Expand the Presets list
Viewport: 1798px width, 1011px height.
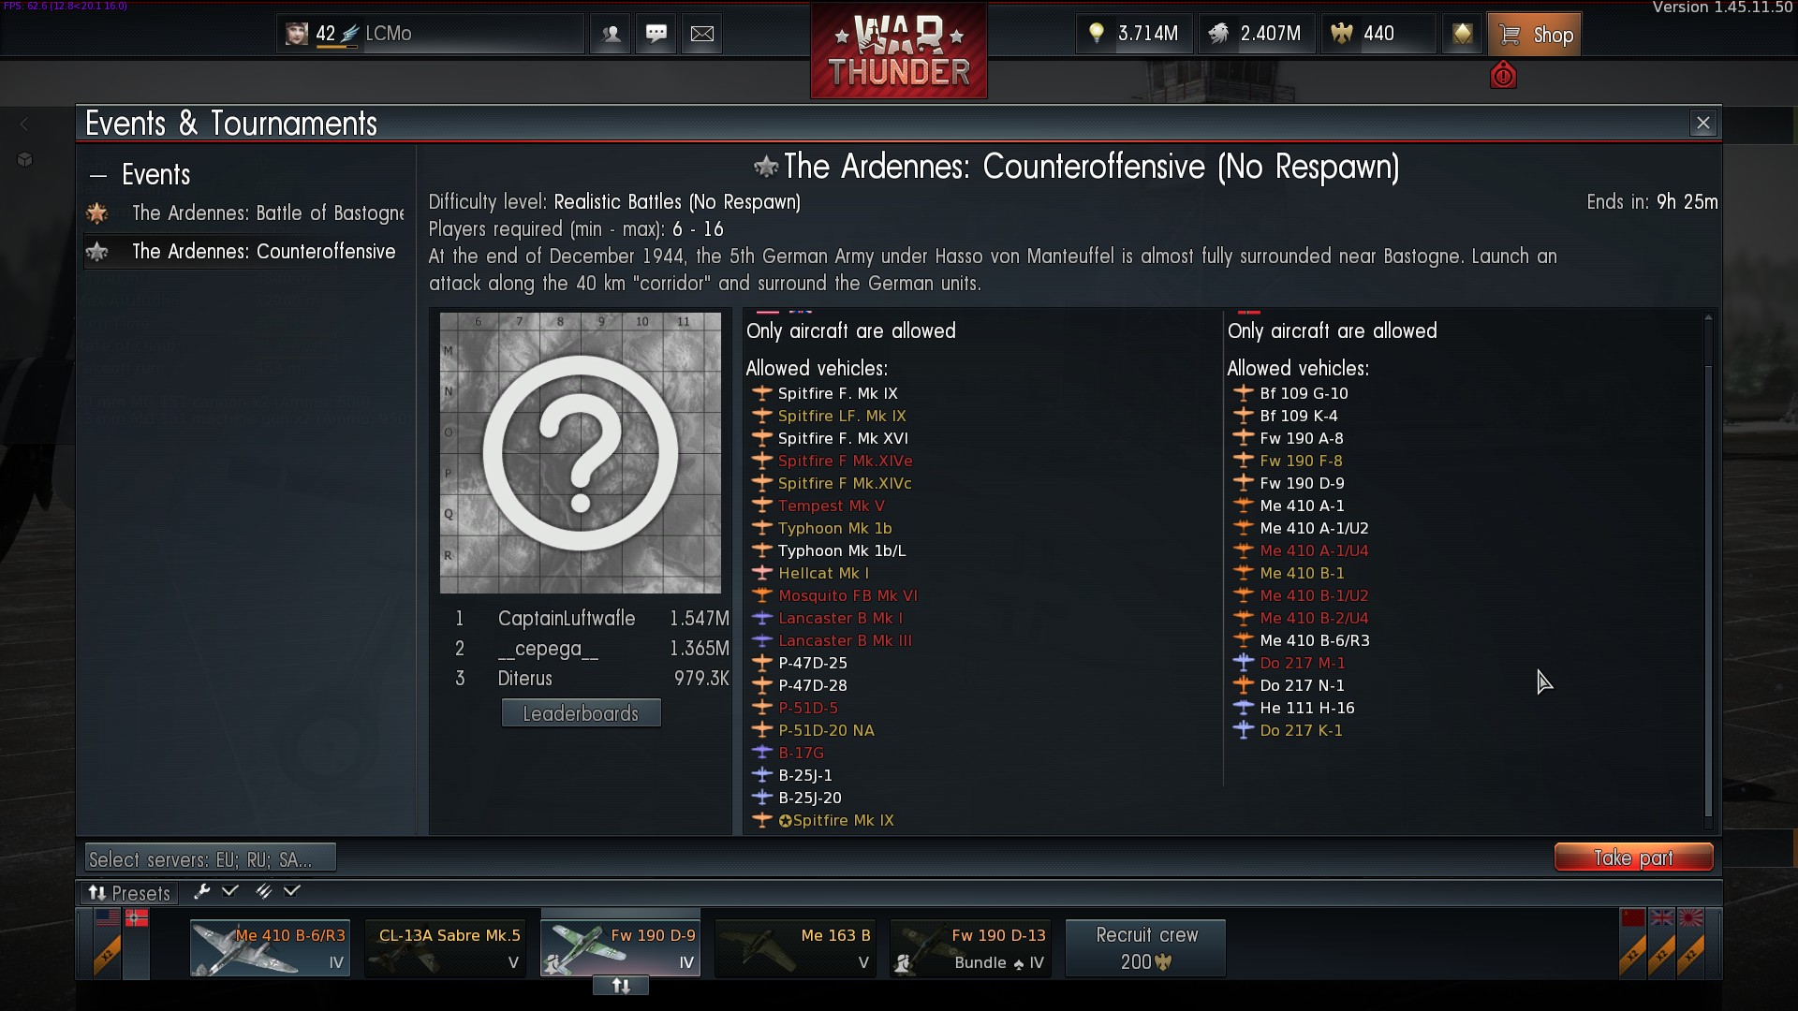[129, 892]
